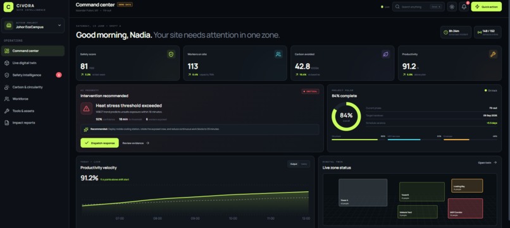Toggle the light/dark theme sun button
This screenshot has width=510, height=228.
(452, 7)
